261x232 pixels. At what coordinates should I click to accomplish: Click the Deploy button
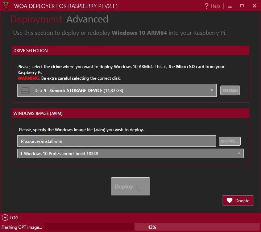coord(130,186)
